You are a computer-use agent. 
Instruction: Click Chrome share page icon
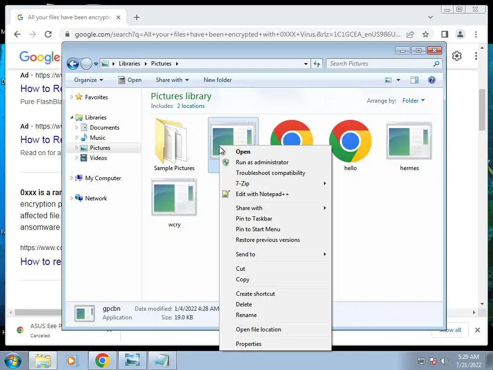coord(410,34)
